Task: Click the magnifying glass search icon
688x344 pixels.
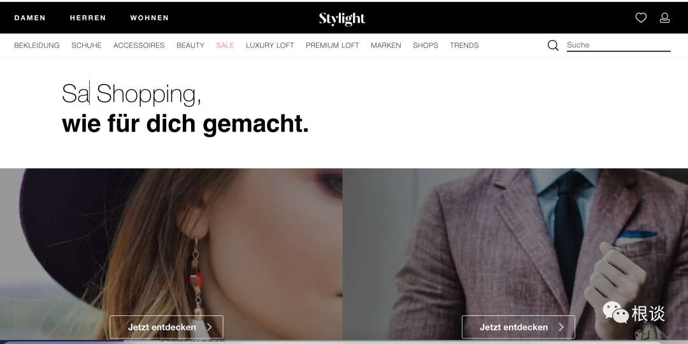Action: pyautogui.click(x=553, y=45)
